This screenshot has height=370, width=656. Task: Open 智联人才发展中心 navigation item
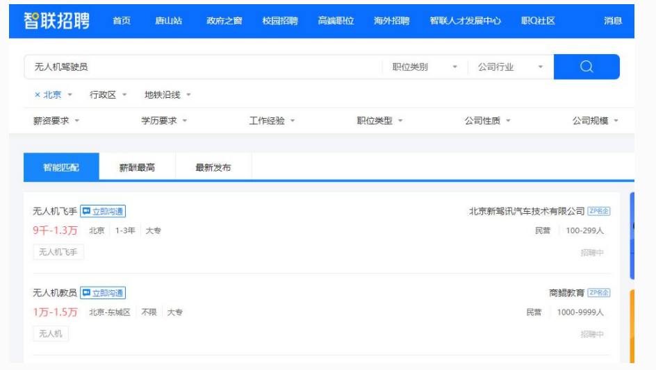pyautogui.click(x=465, y=21)
